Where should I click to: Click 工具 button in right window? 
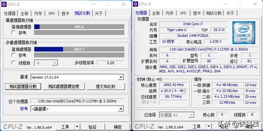point(197,126)
